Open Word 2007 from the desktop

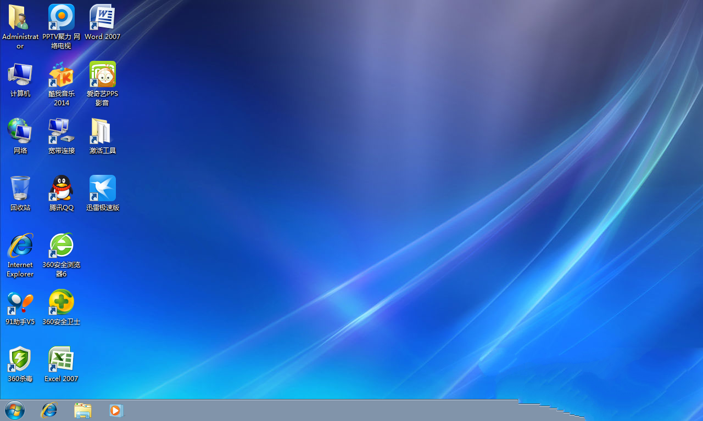[102, 18]
